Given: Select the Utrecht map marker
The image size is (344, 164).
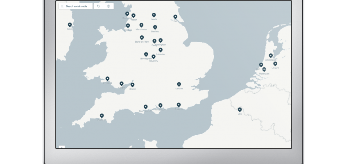Looking at the screenshot, I should pos(275,64).
